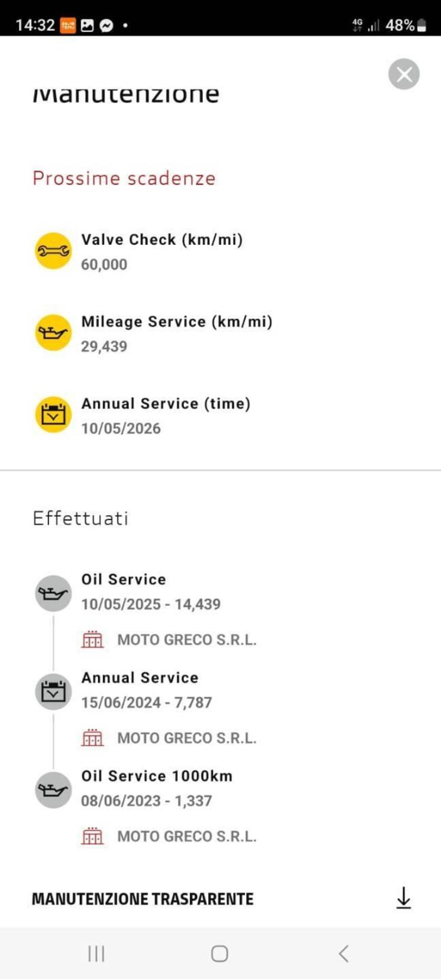Tap the yellow Valve Check wrench icon

[53, 251]
